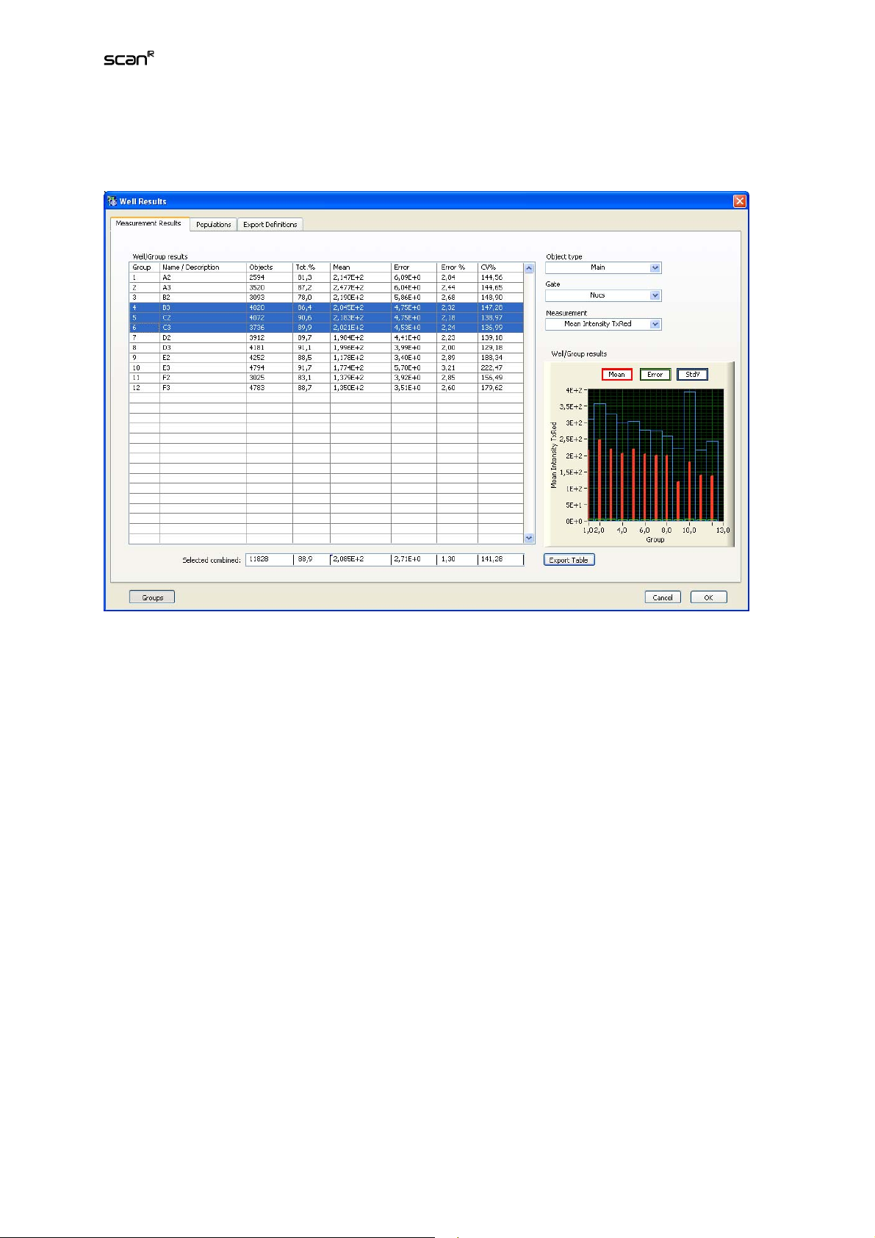Image resolution: width=875 pixels, height=1238 pixels.
Task: Select highlighted row named C3
Action: point(326,328)
